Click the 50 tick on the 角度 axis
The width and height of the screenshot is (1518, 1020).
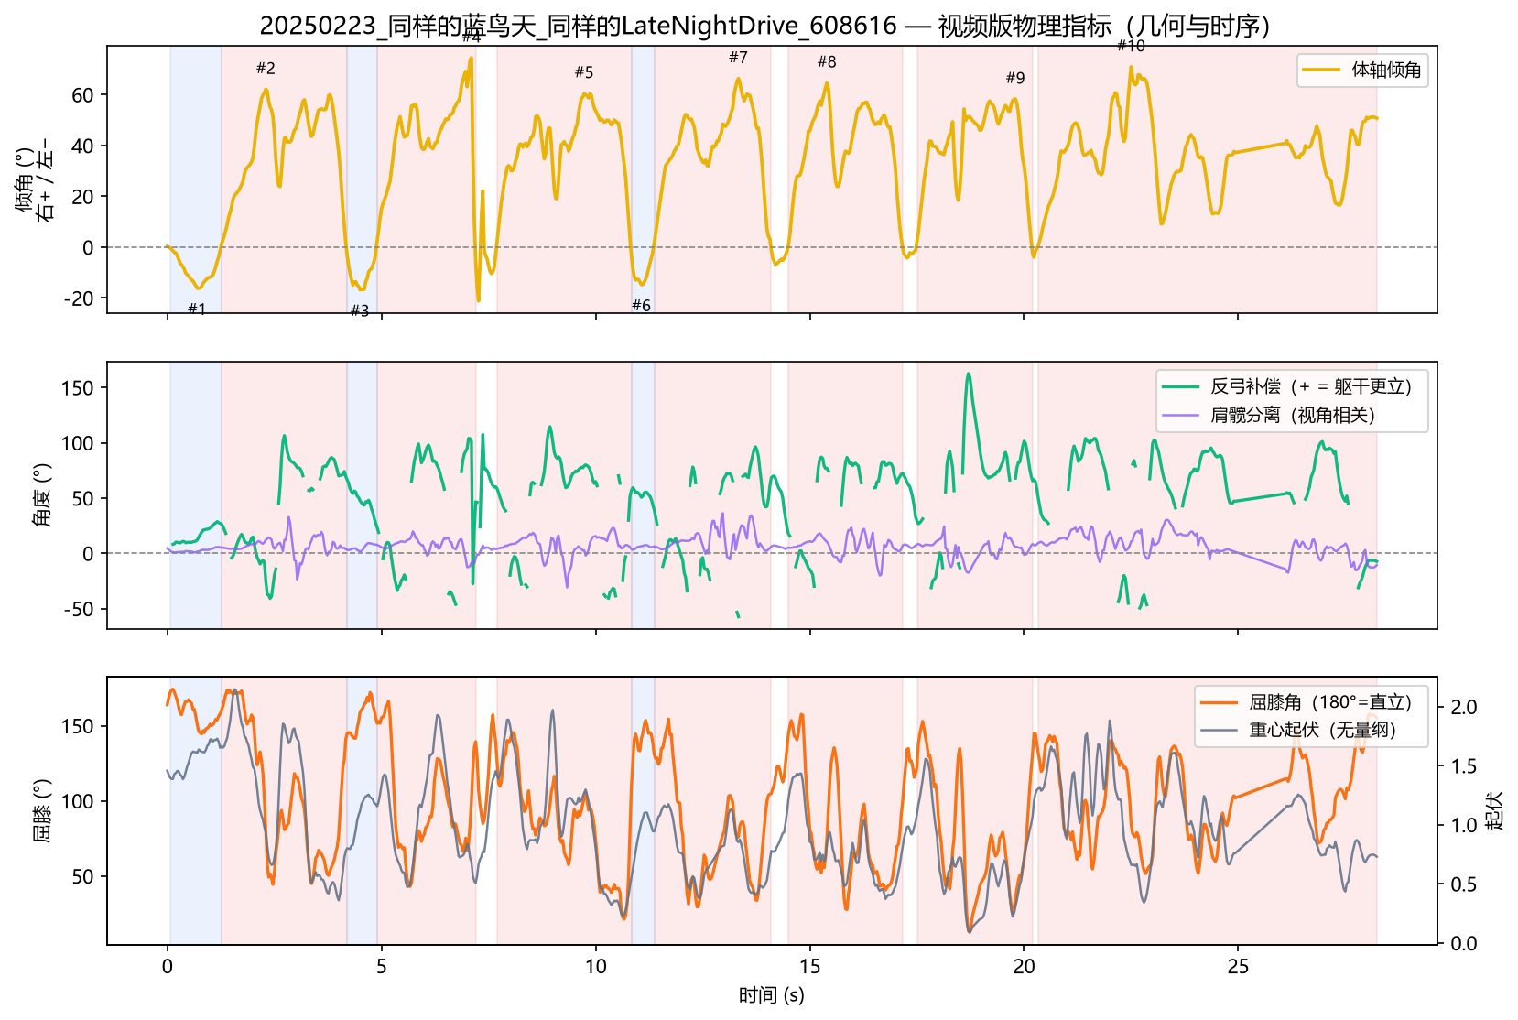click(x=82, y=499)
